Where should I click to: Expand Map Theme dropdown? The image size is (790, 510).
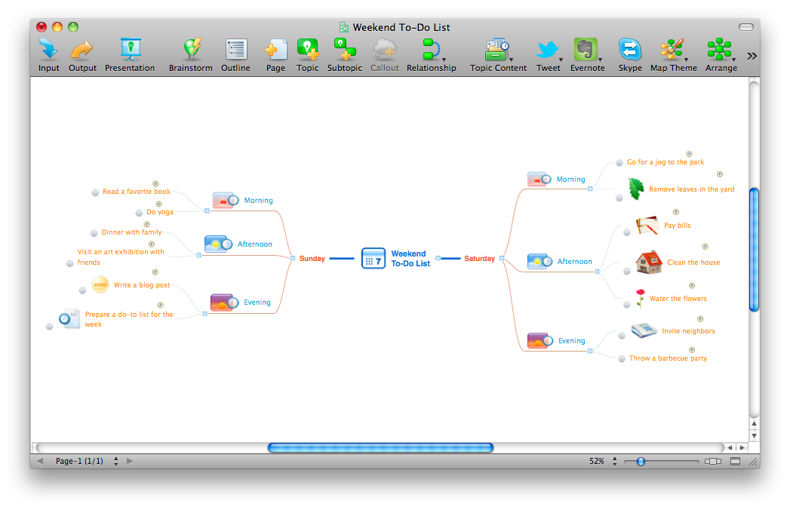pyautogui.click(x=686, y=60)
